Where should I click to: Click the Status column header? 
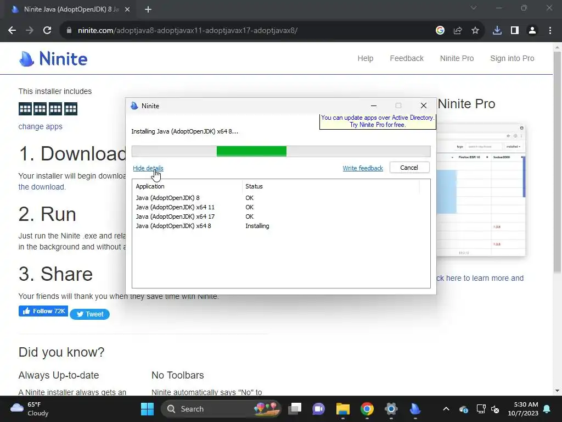pyautogui.click(x=330, y=186)
